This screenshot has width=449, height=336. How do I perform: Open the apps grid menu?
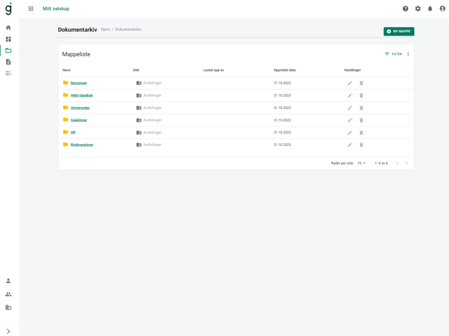[31, 9]
